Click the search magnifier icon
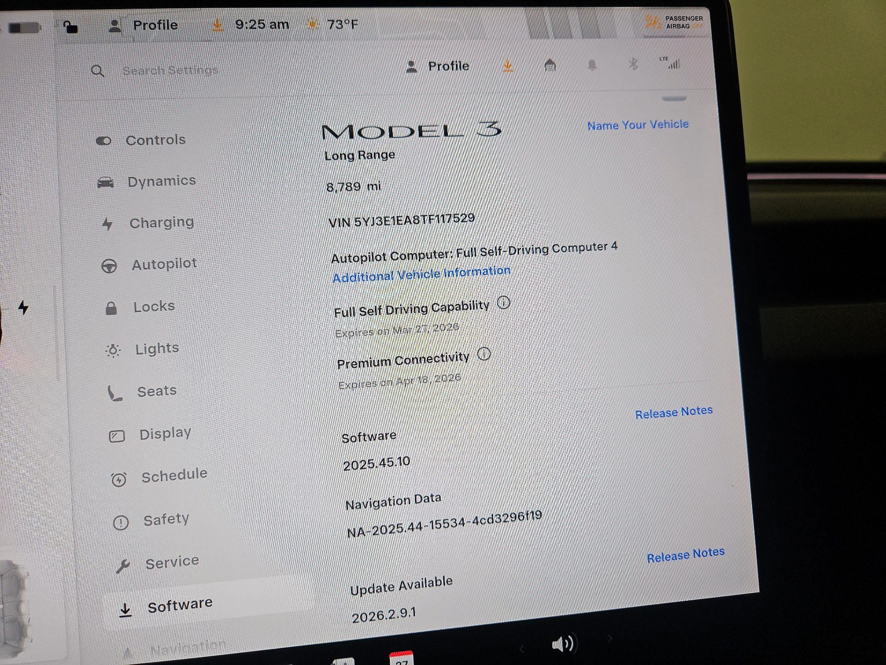Image resolution: width=886 pixels, height=665 pixels. [97, 71]
